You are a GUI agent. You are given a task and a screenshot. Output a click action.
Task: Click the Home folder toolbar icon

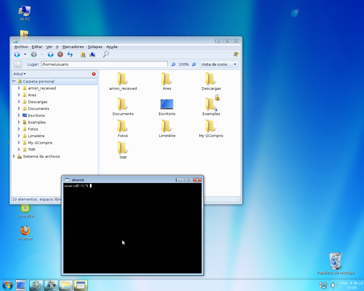(83, 54)
